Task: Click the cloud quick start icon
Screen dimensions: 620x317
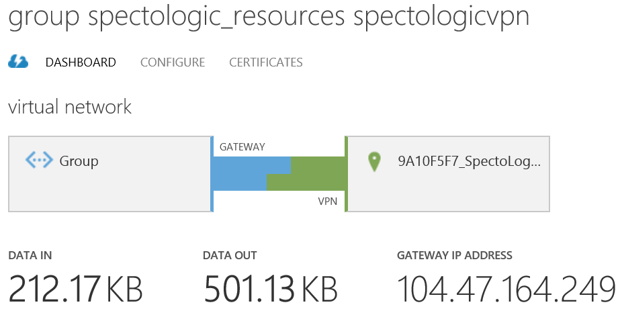Action: click(x=17, y=62)
